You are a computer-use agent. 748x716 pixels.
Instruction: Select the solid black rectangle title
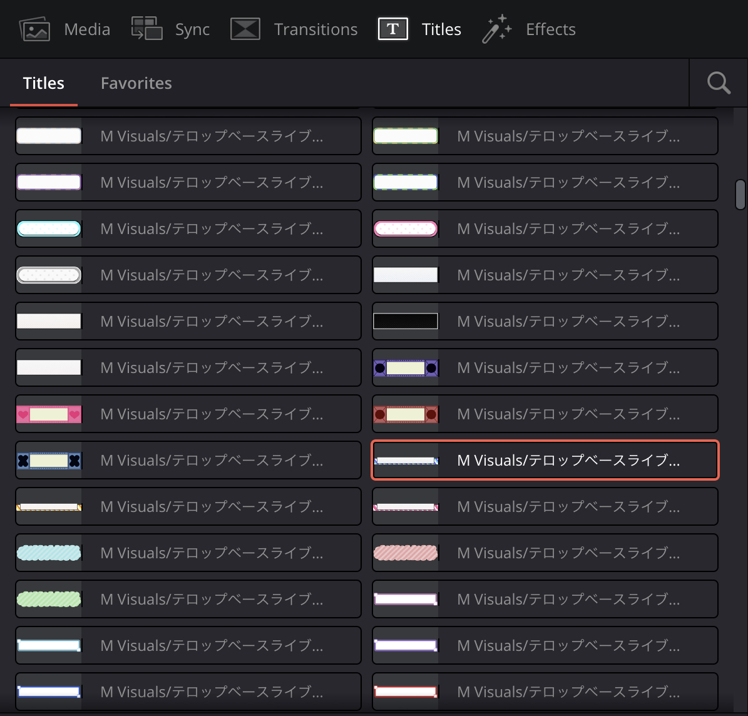point(545,321)
